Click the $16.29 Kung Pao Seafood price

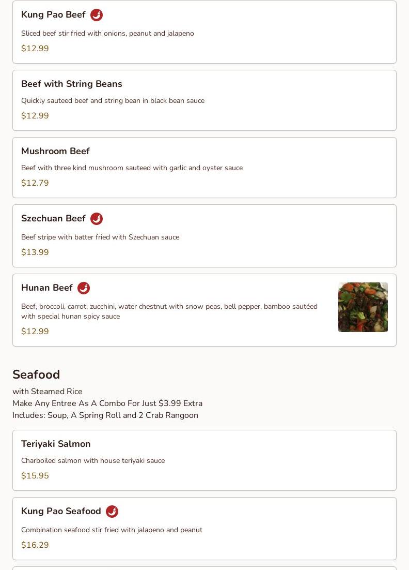[x=35, y=545]
